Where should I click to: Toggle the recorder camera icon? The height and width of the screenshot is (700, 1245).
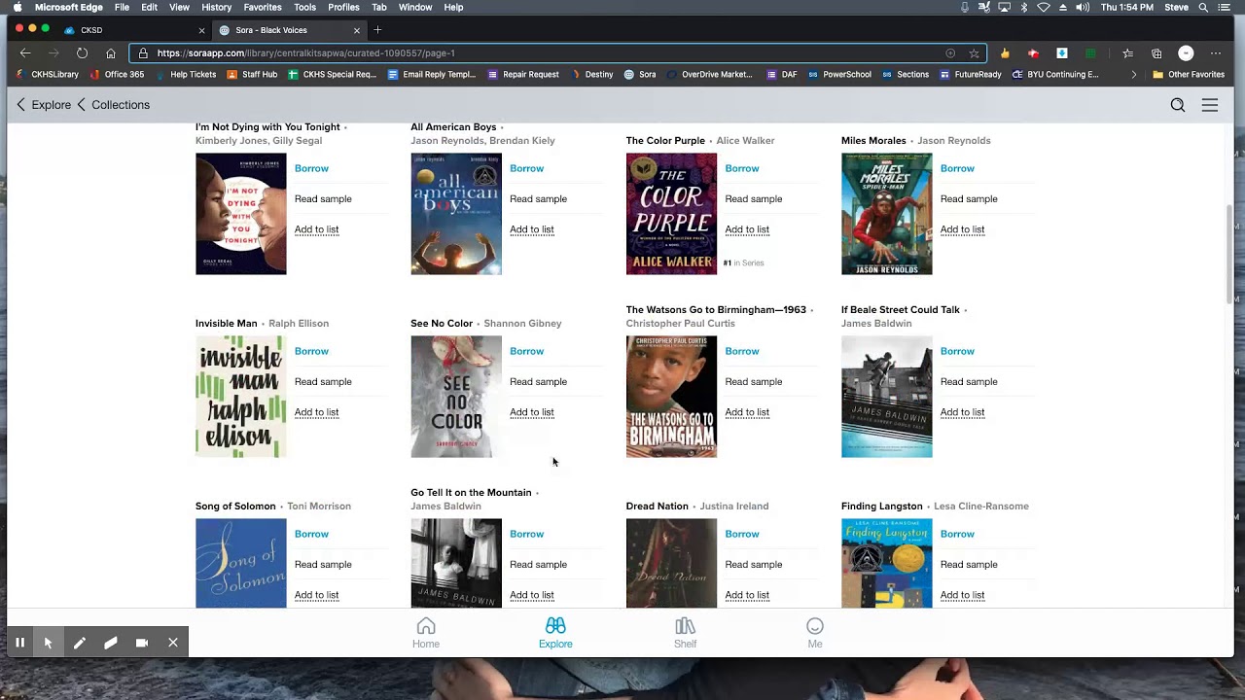[x=142, y=643]
